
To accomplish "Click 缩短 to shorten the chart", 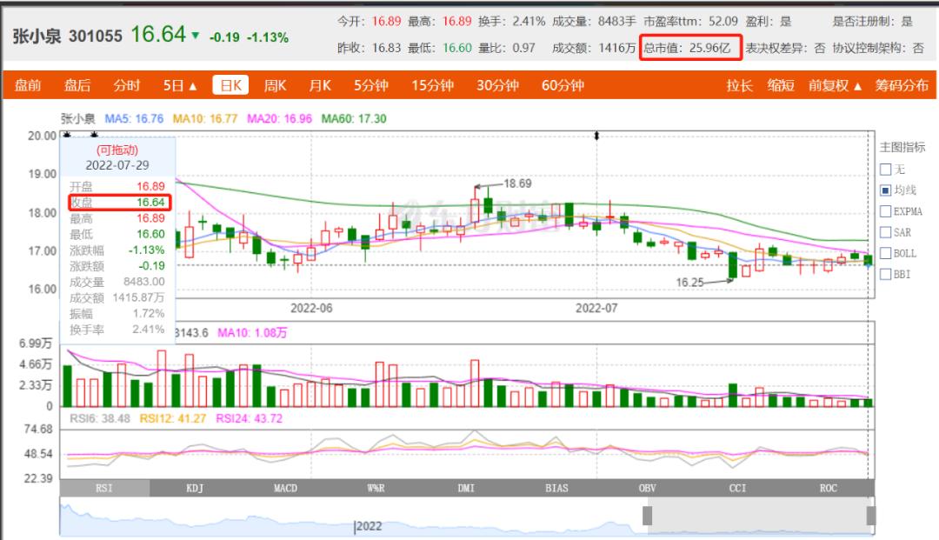I will click(781, 85).
